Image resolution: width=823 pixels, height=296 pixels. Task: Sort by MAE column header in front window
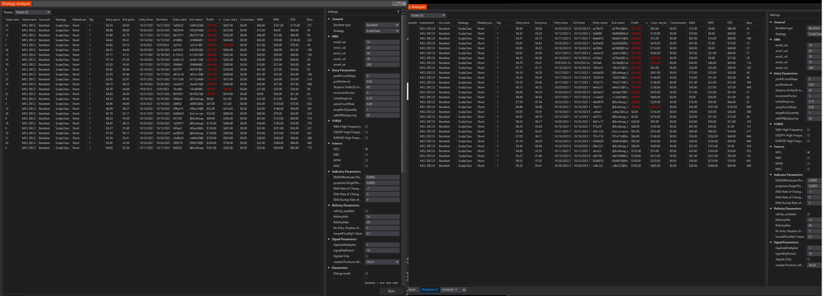coord(264,20)
